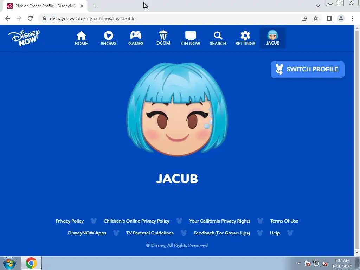Open Search with the magnifier icon

tap(218, 38)
